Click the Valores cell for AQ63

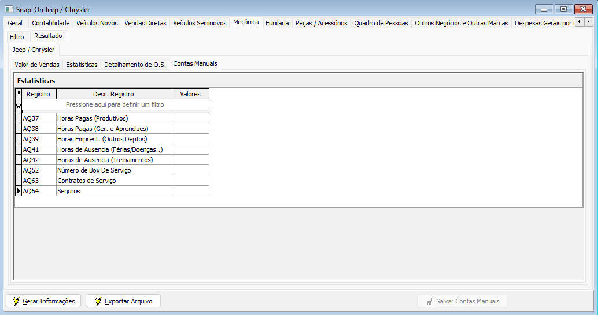tap(190, 181)
